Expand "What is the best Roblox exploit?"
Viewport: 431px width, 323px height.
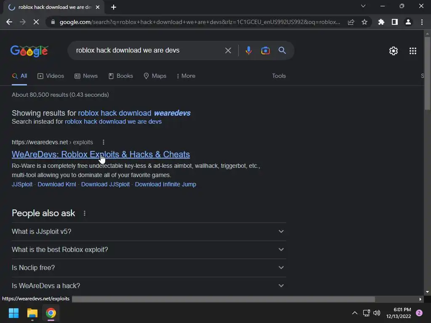click(149, 250)
